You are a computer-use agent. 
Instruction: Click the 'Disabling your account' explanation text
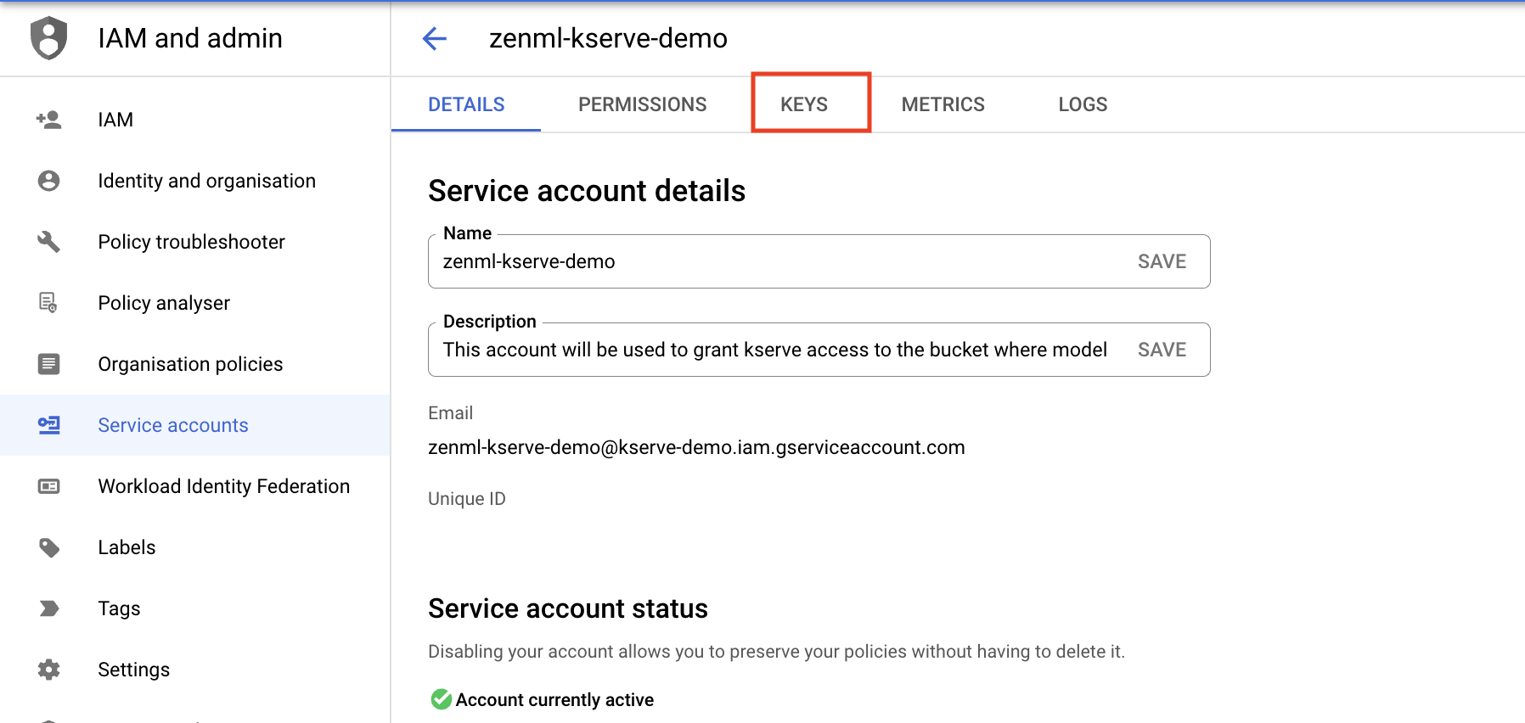click(776, 651)
